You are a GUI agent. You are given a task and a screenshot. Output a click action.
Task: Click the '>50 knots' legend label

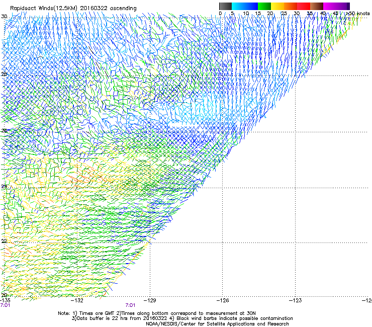pyautogui.click(x=358, y=13)
